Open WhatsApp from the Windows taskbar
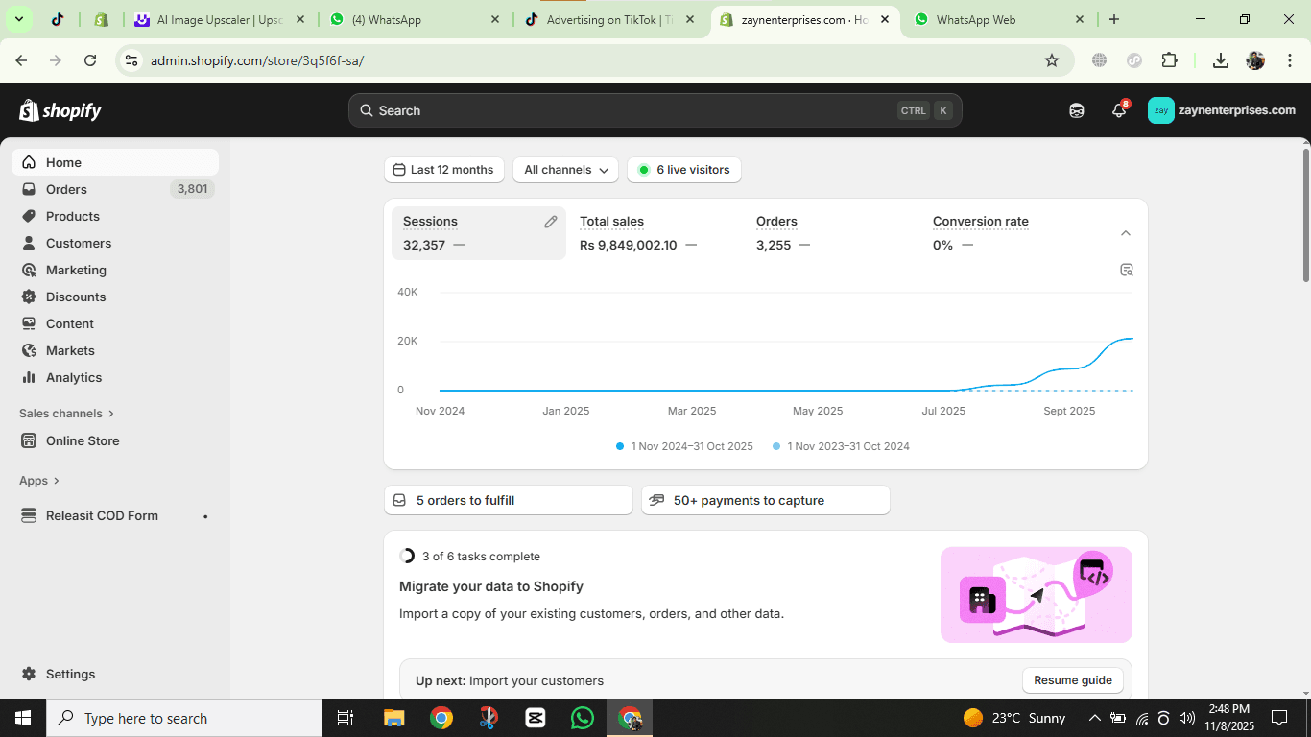1311x737 pixels. [582, 717]
